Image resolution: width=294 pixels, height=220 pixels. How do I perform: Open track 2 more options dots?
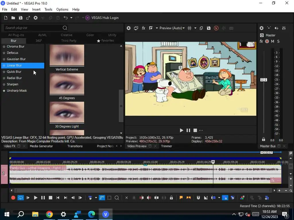click(x=4, y=168)
